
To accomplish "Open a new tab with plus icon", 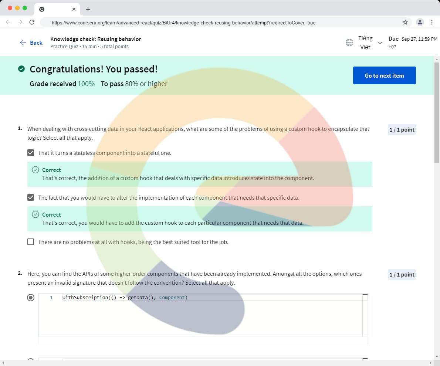I will click(x=88, y=9).
